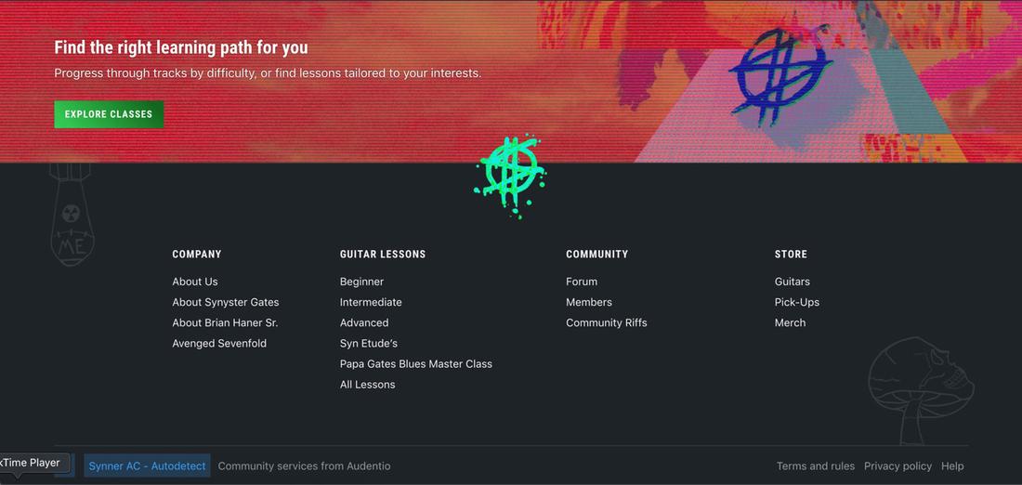Browse Community Riffs

(607, 322)
